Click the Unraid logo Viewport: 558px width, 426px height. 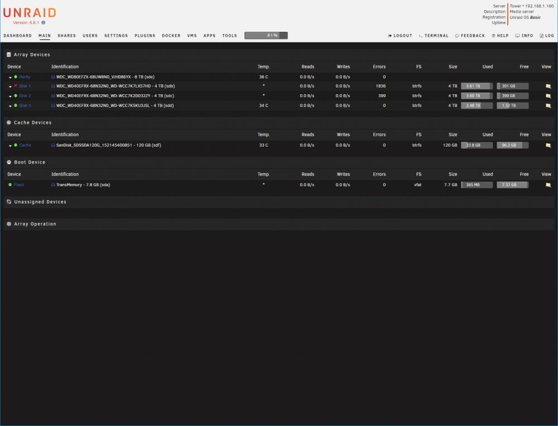(x=30, y=13)
